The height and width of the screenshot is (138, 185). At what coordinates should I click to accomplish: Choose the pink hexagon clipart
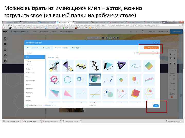tap(54, 80)
